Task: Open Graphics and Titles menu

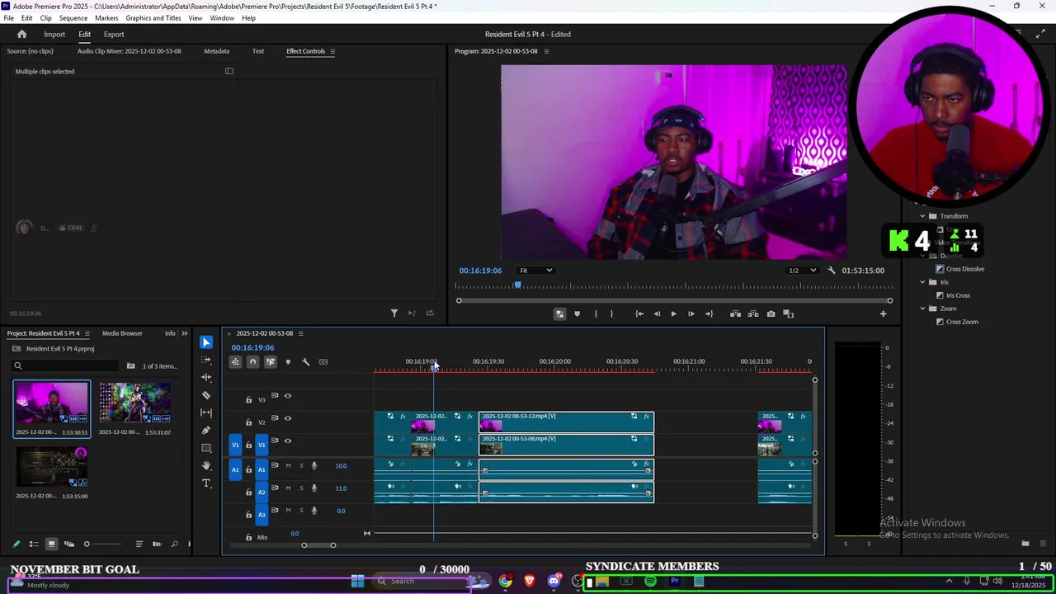Action: (x=153, y=18)
